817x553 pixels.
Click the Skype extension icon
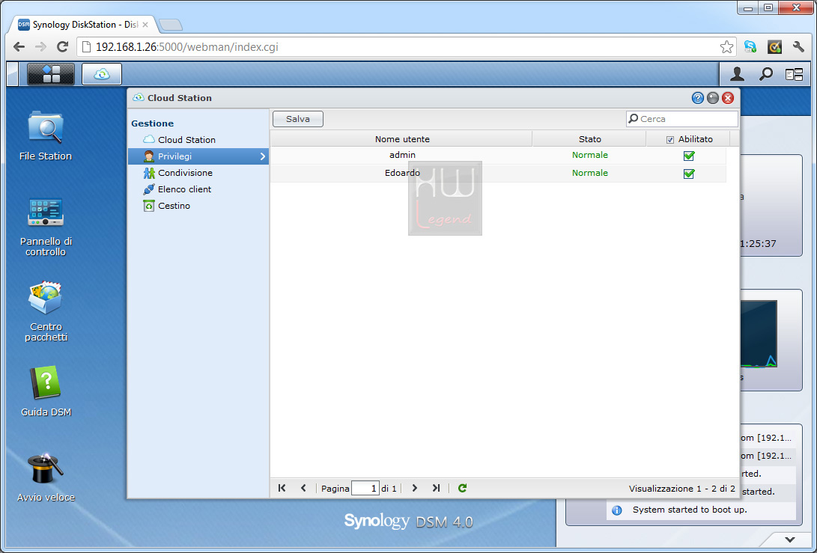coord(750,47)
